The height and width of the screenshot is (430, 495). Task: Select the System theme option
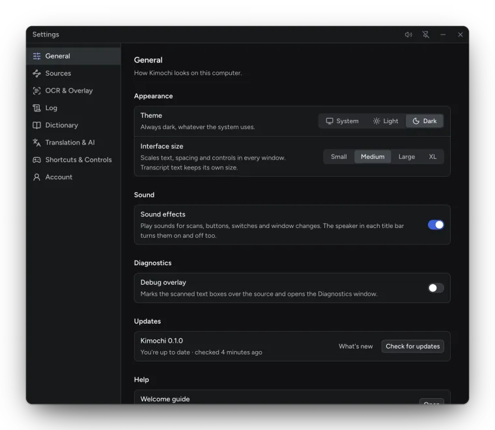click(342, 121)
